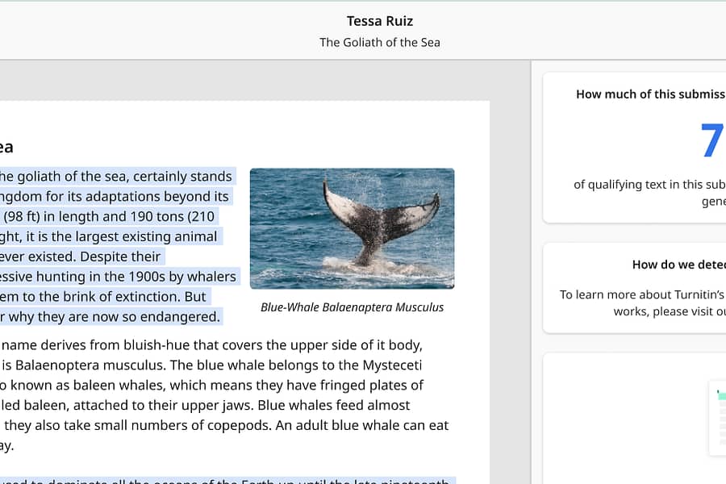This screenshot has height=484, width=726.
Task: Click the line mentioning Balaenoptera musculus
Action: point(211,365)
